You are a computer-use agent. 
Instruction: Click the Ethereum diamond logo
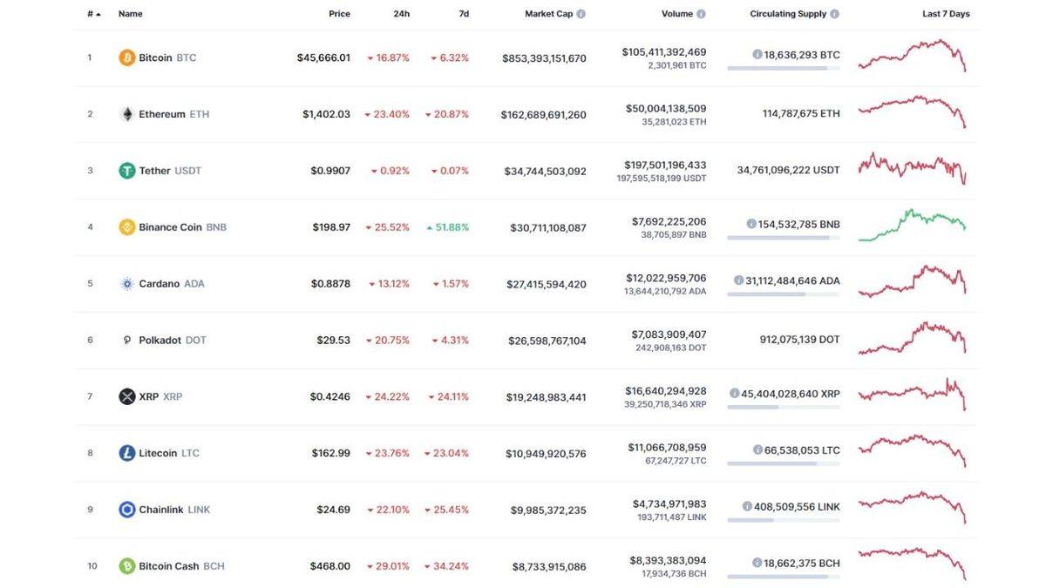[x=126, y=112]
